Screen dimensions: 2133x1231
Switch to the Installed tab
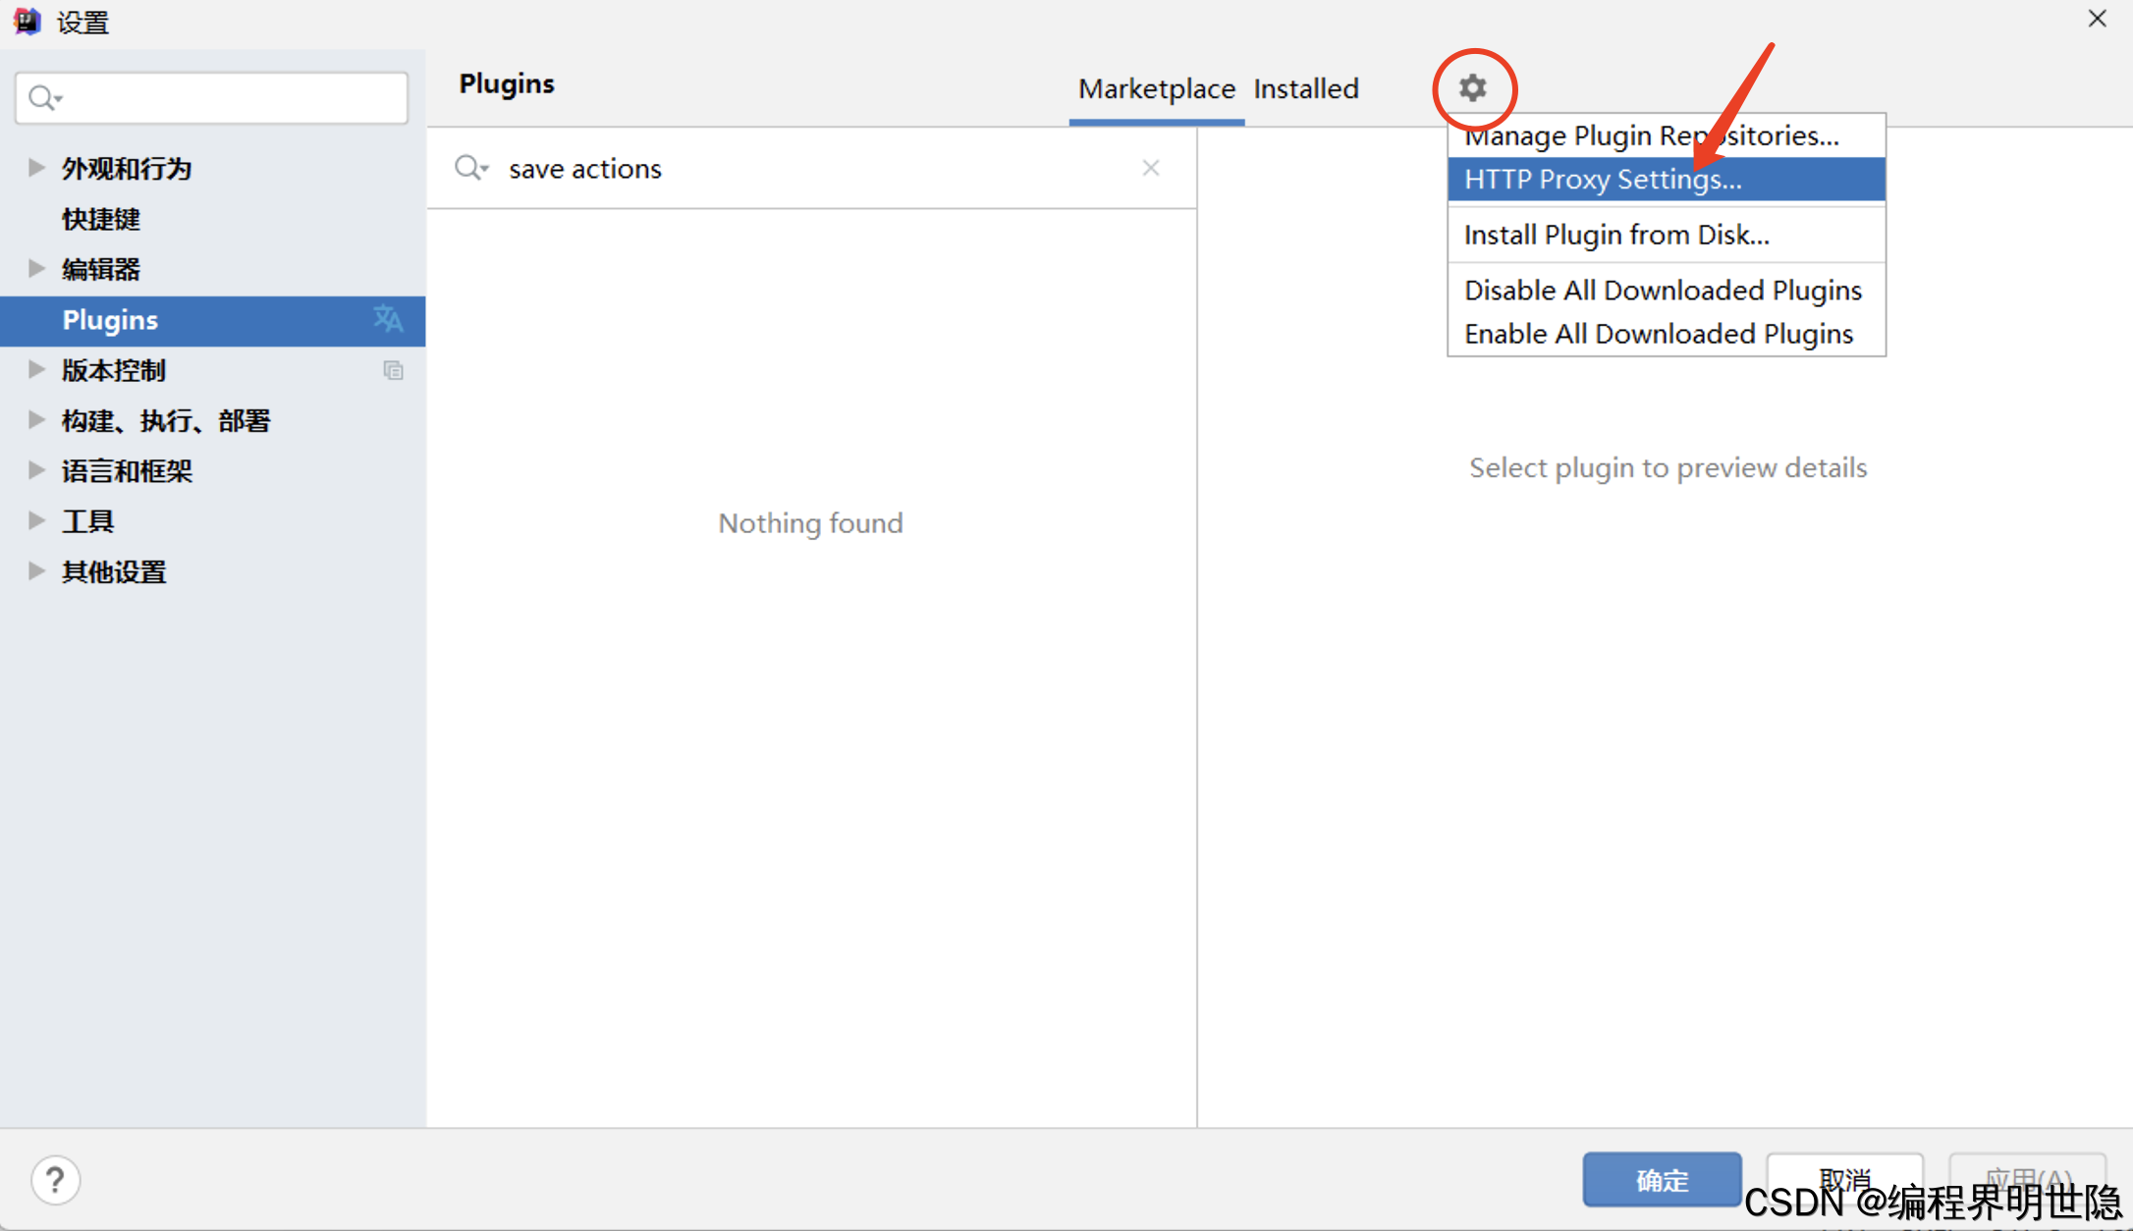tap(1305, 89)
